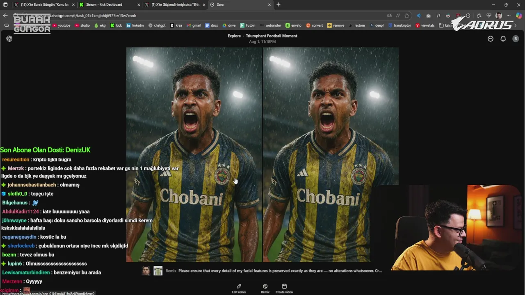525x295 pixels.
Task: Open the more options ellipsis menu in Sora
Action: coord(491,39)
